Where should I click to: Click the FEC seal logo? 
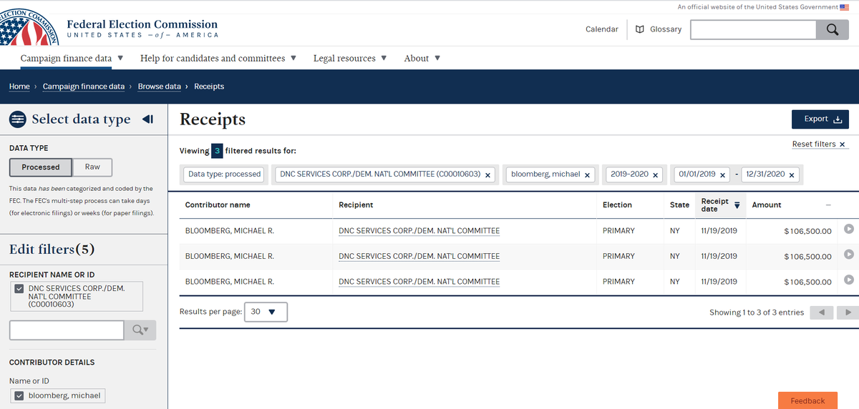click(x=29, y=29)
